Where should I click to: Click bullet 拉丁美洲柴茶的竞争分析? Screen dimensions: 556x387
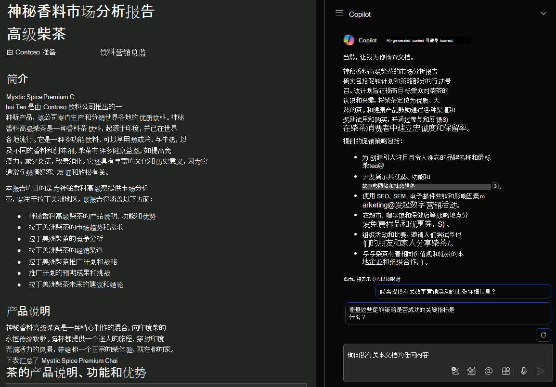65,238
